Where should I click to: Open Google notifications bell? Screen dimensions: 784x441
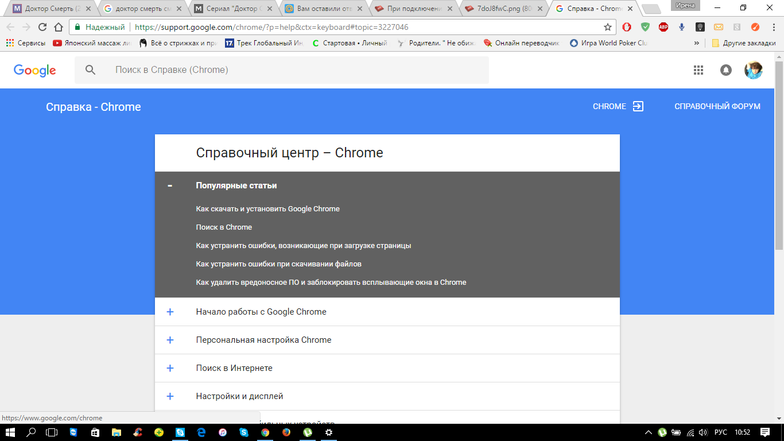pyautogui.click(x=726, y=70)
